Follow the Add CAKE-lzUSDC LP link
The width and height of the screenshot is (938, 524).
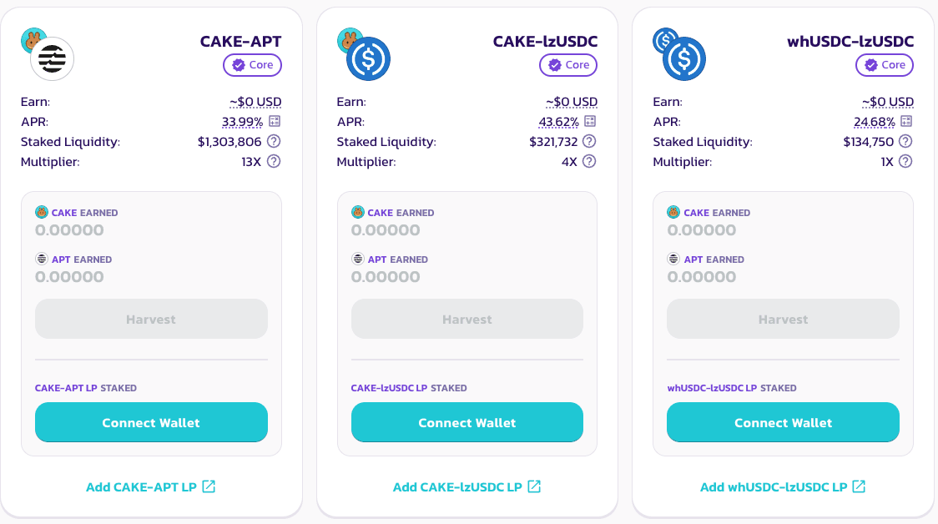click(467, 487)
